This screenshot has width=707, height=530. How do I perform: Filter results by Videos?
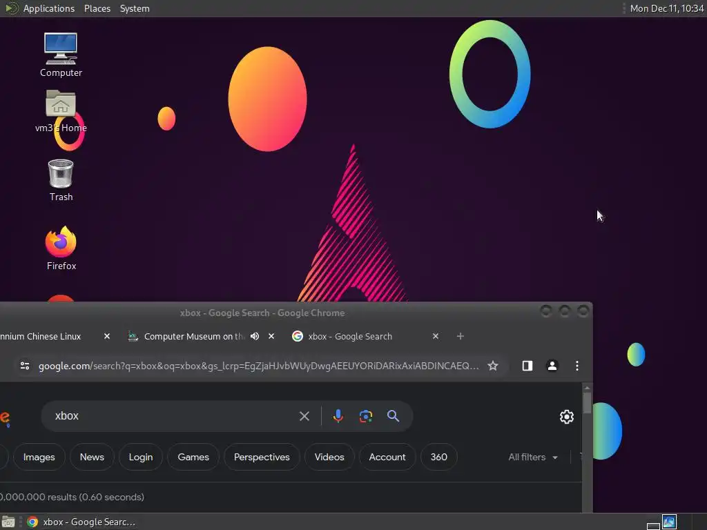[x=329, y=457]
